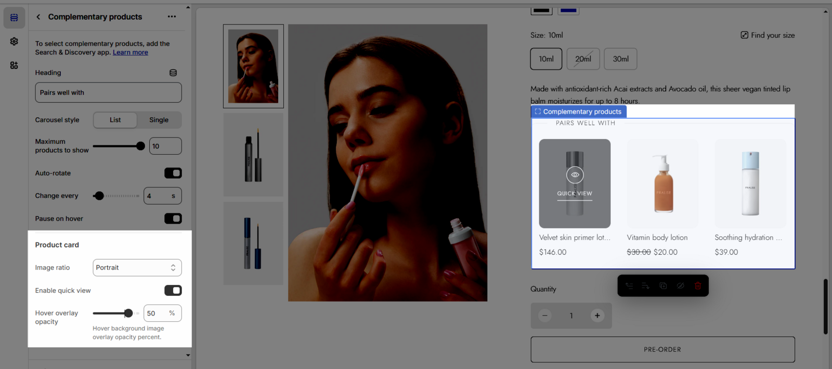Select the List carousel style
Image resolution: width=832 pixels, height=369 pixels.
[x=115, y=120]
